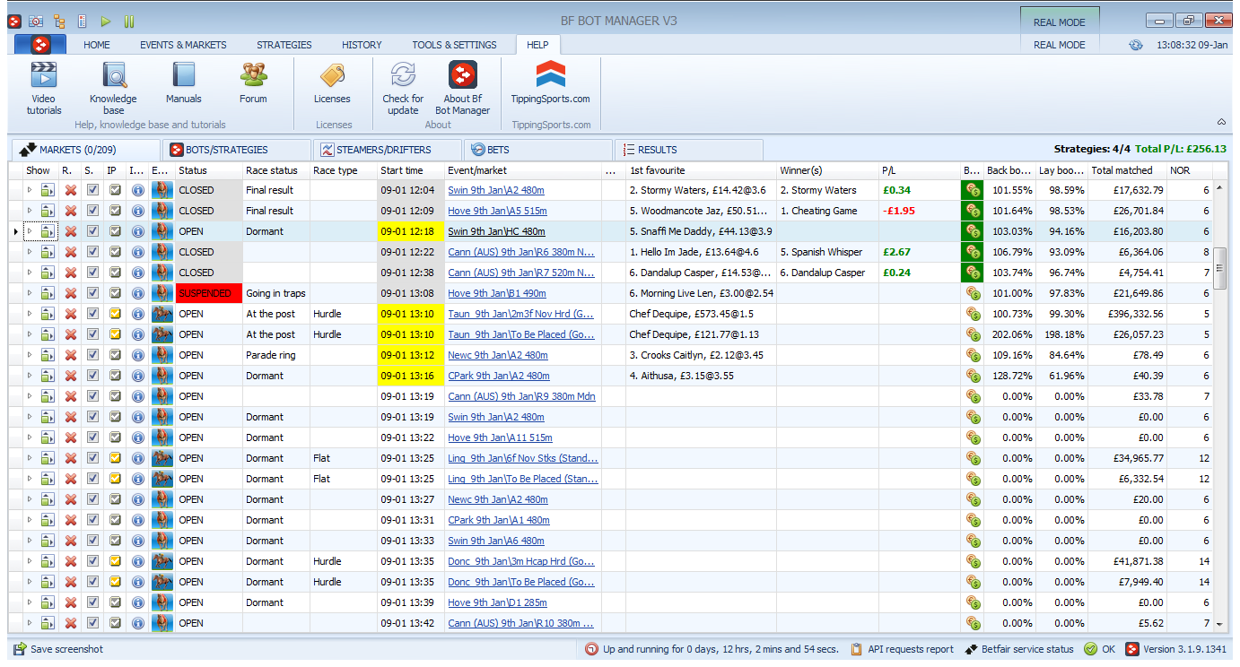Viewport: 1240px width, 667px height.
Task: Toggle the IP checkbox on the Donc 3m Hcap Hrd row
Action: (115, 561)
